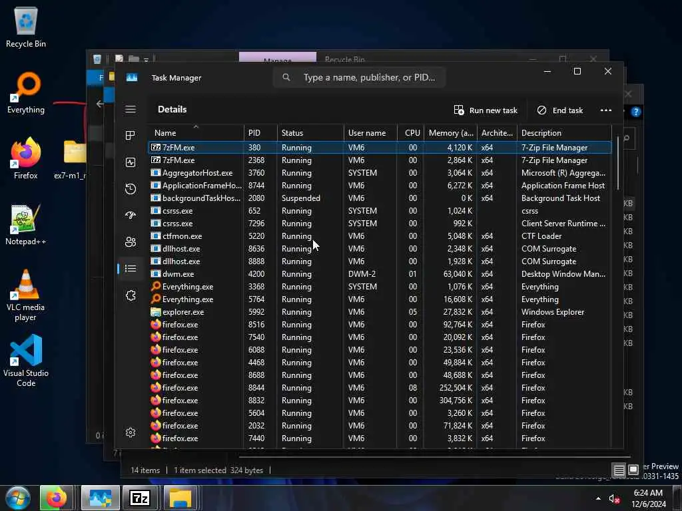Viewport: 682px width, 511px height.
Task: Sort by PID column header
Action: (260, 133)
